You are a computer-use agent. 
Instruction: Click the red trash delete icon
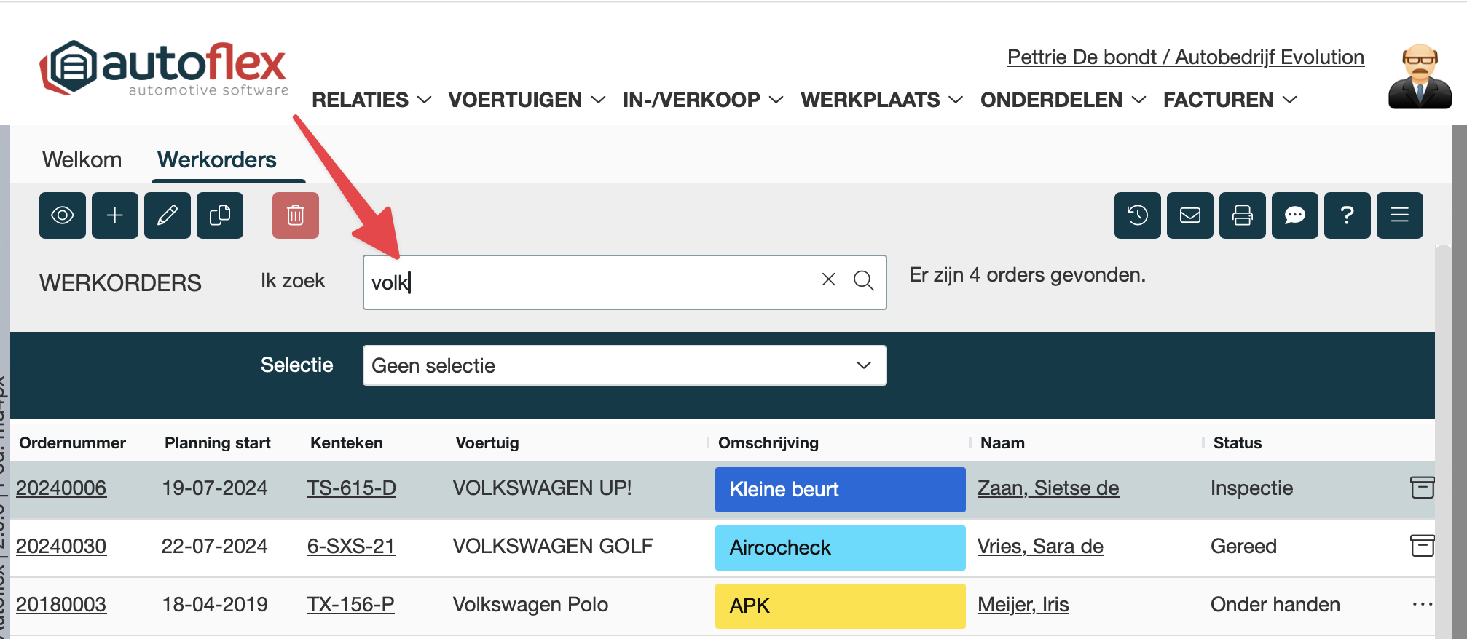296,215
